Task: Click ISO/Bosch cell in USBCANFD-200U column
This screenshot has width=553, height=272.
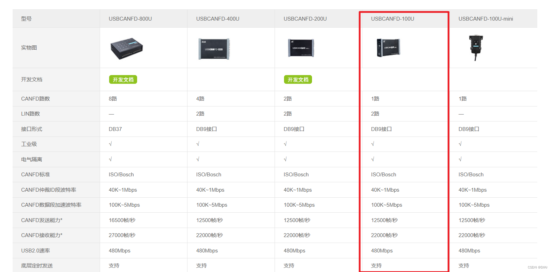Action: pos(296,175)
